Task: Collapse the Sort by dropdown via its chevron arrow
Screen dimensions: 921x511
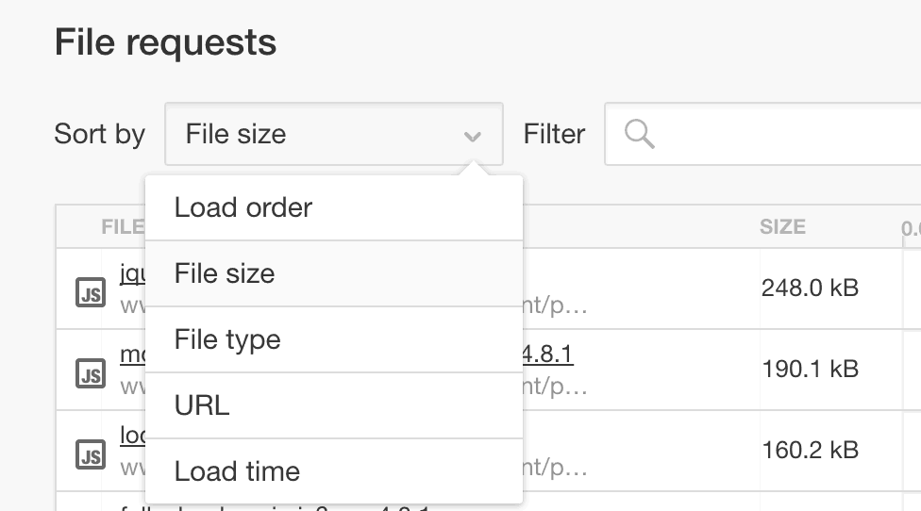Action: pyautogui.click(x=472, y=137)
